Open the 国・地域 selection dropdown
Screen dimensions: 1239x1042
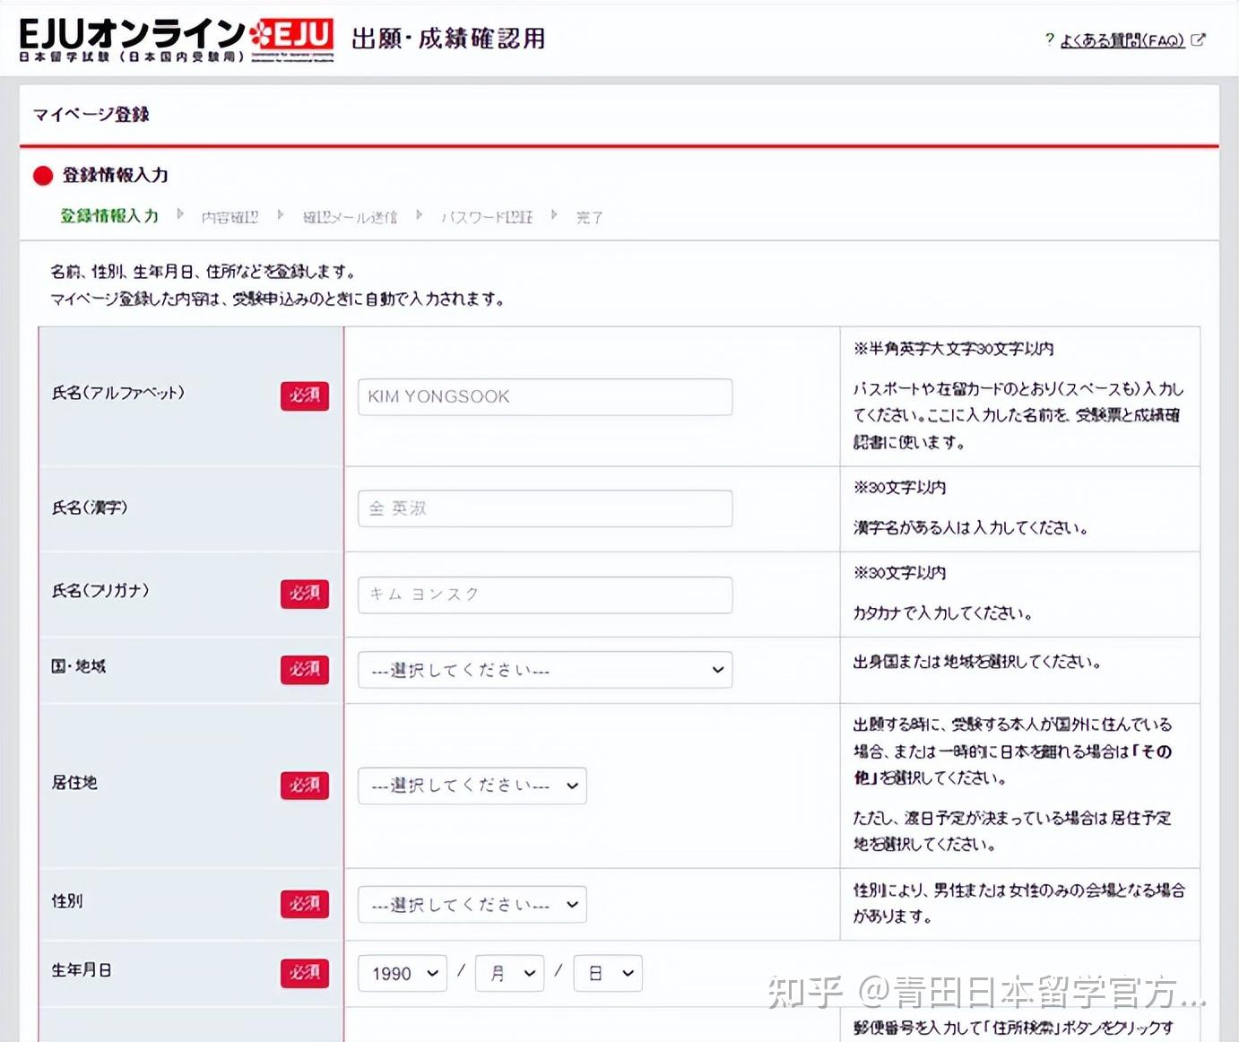coord(543,670)
